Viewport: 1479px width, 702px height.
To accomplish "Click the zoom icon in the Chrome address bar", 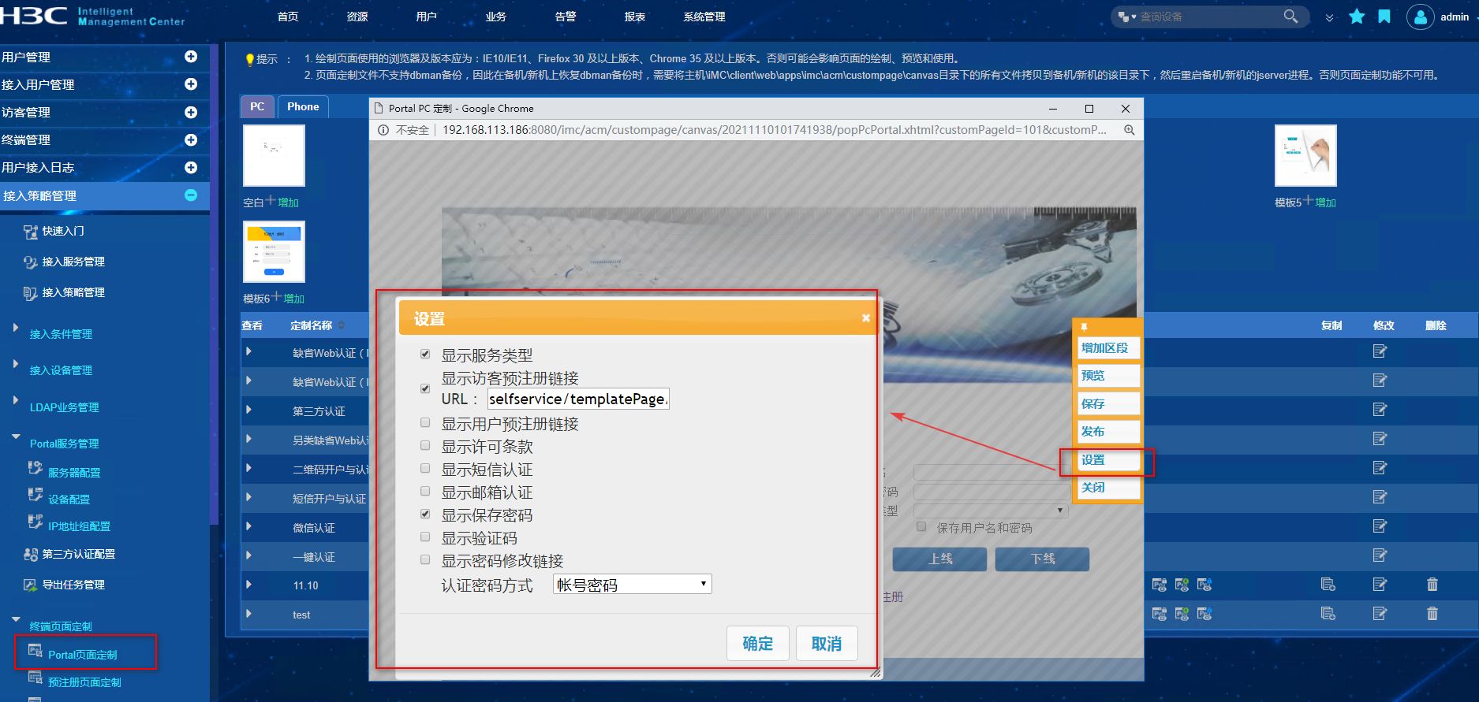I will click(x=1130, y=130).
